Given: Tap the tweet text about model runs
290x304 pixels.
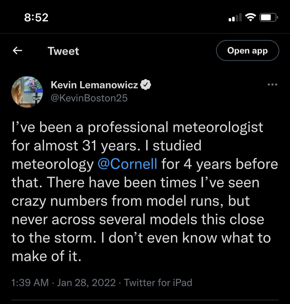Looking at the screenshot, I should (145, 192).
